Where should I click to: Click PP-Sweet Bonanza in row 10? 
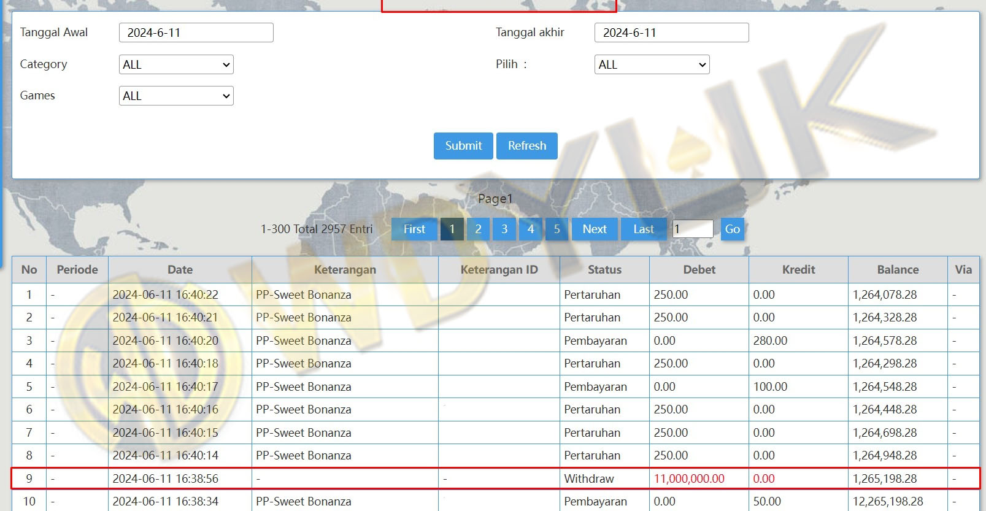coord(304,501)
